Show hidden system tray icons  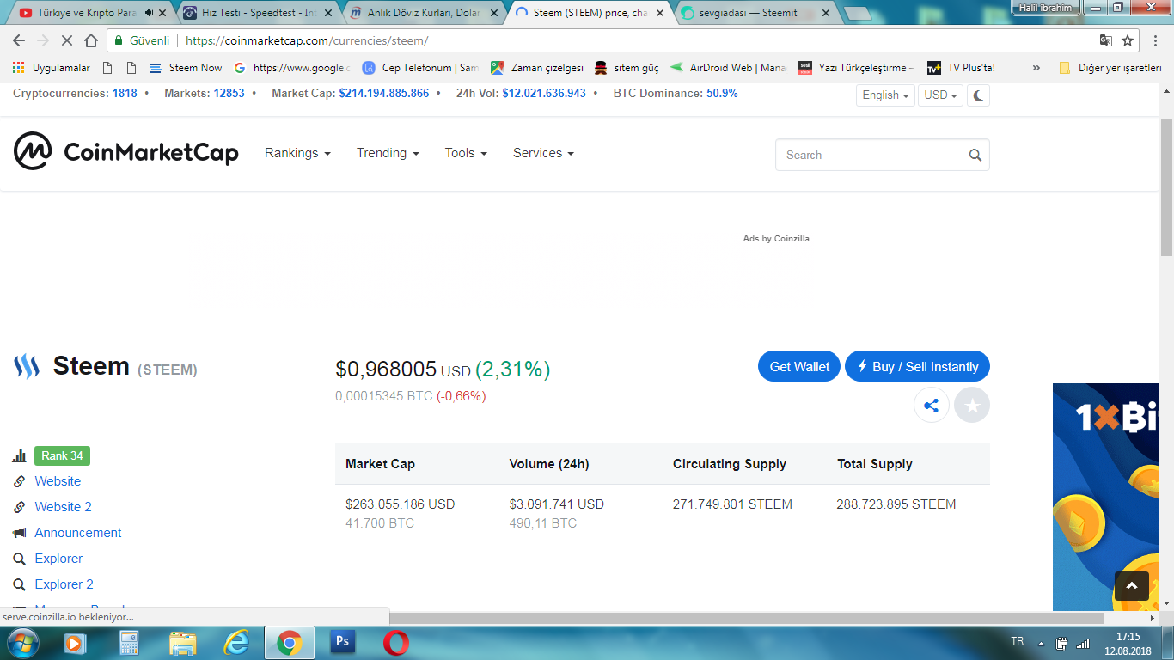point(1042,643)
